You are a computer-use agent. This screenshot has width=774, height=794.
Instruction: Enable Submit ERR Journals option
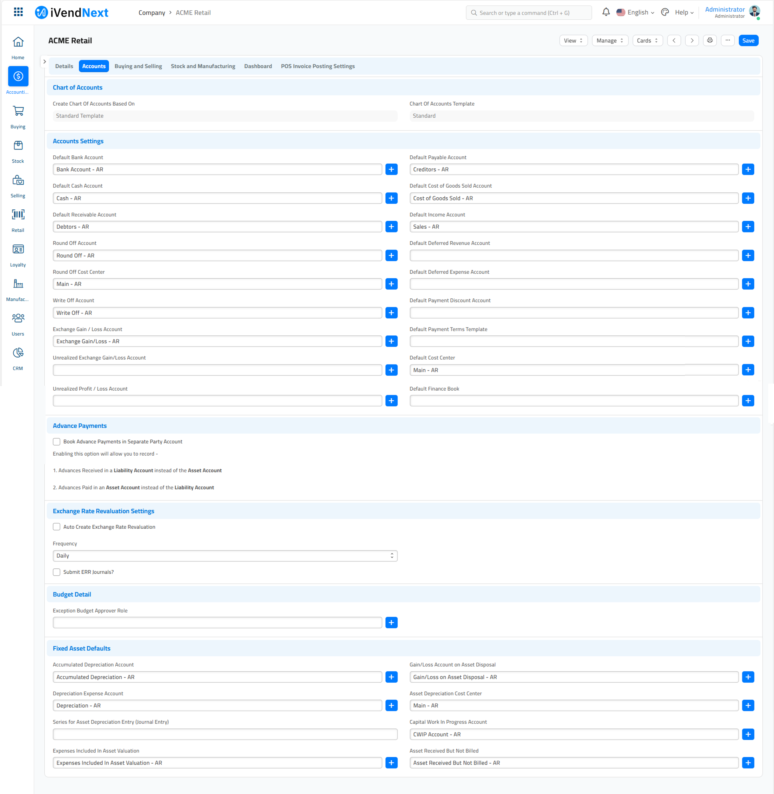click(57, 572)
